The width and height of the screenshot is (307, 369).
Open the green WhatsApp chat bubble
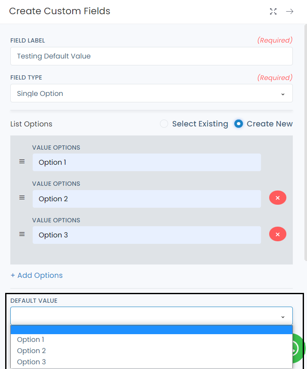click(x=298, y=347)
